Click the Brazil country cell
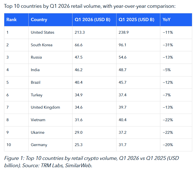The width and height of the screenshot is (196, 175). tap(35, 82)
